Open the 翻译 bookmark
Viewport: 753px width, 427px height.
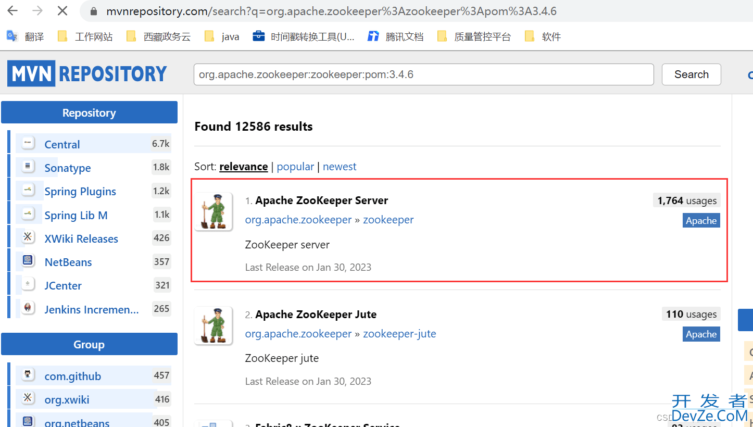(x=25, y=36)
